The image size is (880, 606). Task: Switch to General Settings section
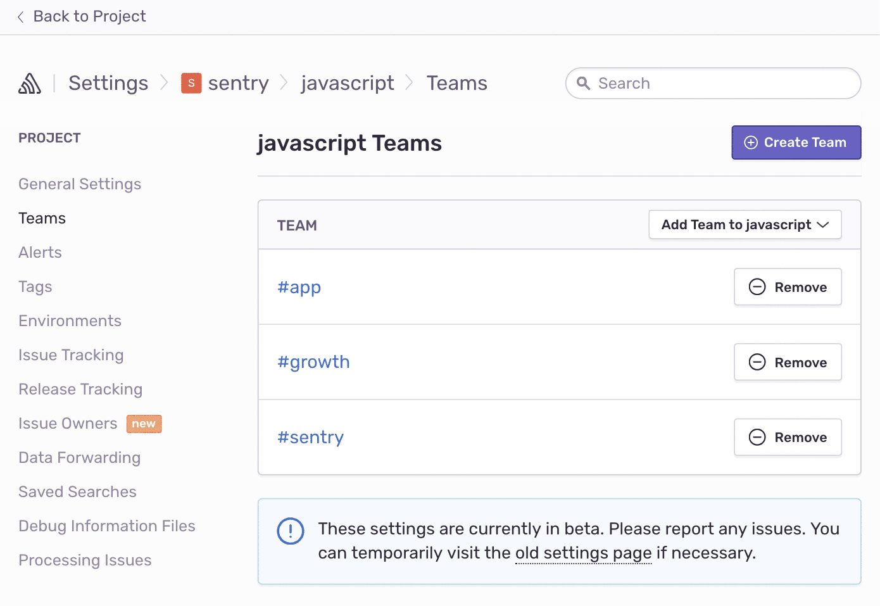pyautogui.click(x=80, y=184)
